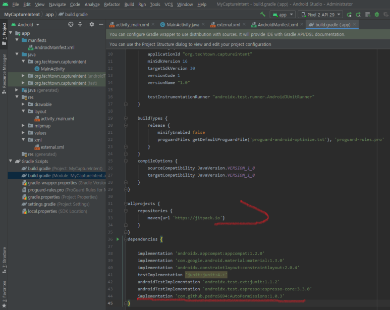390x310 pixels.
Task: Expand the values folder
Action: coord(23,133)
